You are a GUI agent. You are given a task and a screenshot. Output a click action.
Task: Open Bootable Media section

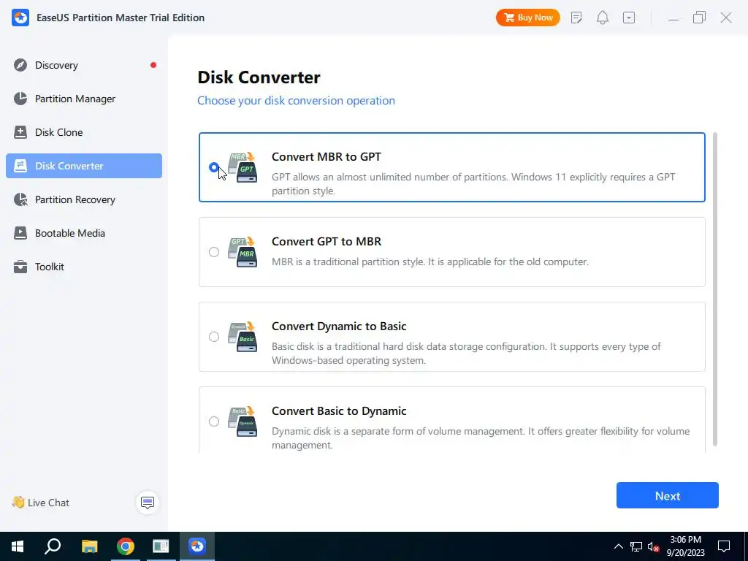84,233
